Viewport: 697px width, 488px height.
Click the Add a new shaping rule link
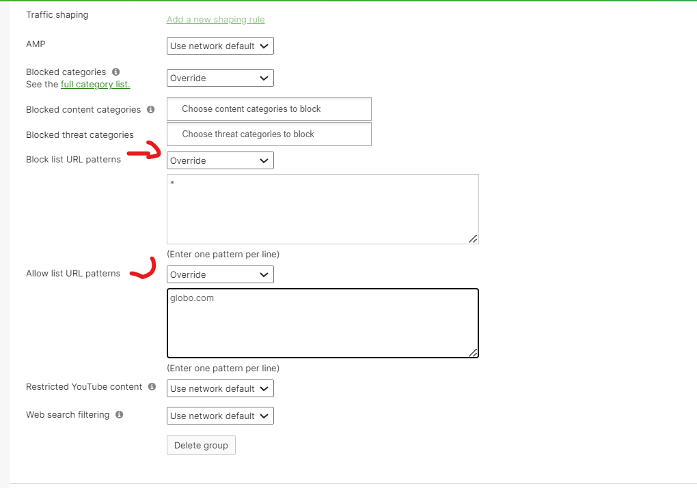(215, 19)
